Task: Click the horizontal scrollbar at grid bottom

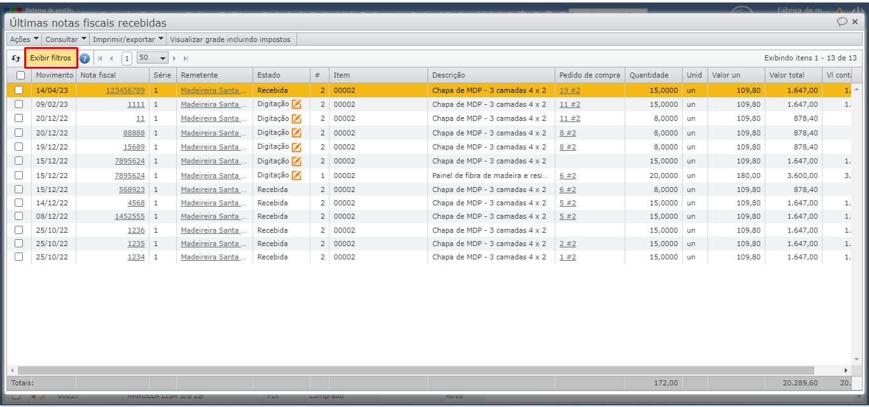Action: tap(414, 370)
